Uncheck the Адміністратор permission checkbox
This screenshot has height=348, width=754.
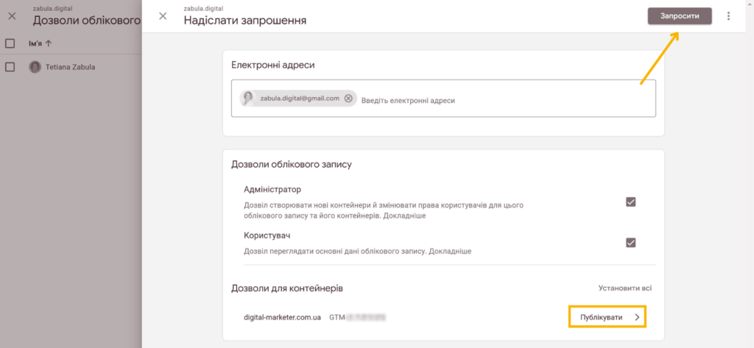click(631, 202)
